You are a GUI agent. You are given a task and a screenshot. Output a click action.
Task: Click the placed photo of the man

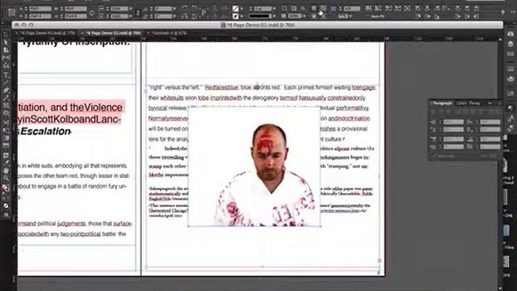pos(254,167)
